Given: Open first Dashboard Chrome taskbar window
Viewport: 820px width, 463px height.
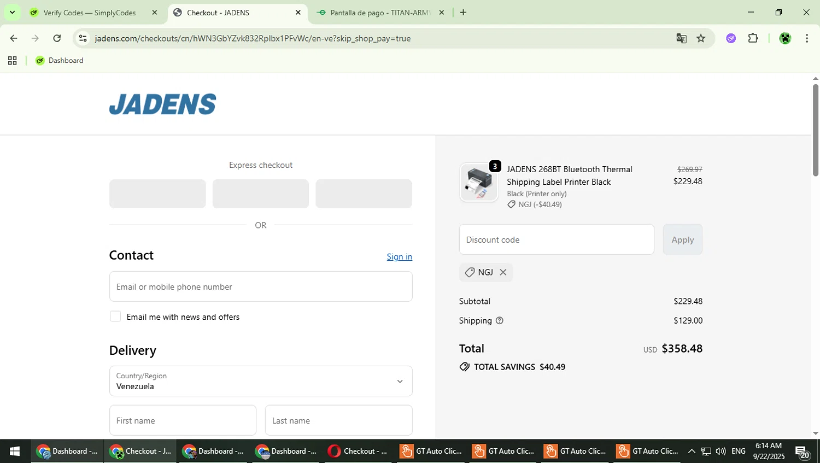Looking at the screenshot, I should pyautogui.click(x=67, y=451).
